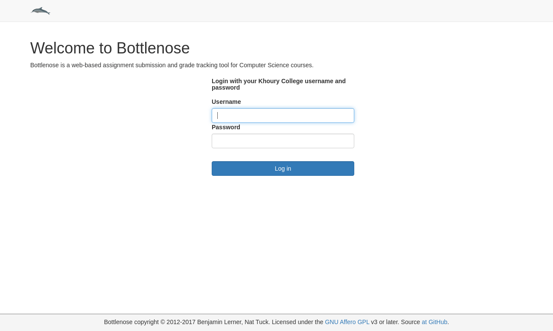Click the word 'Source' in the footer
The width and height of the screenshot is (553, 331).
(x=410, y=322)
